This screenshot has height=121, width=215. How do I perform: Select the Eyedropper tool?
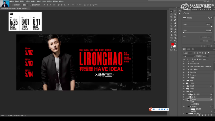pyautogui.click(x=171, y=20)
